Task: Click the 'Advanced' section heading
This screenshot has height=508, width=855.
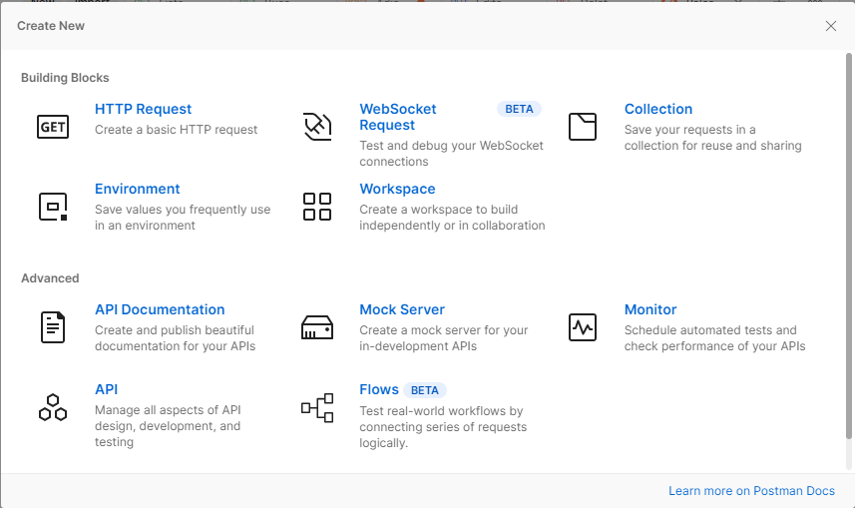Action: pos(50,278)
